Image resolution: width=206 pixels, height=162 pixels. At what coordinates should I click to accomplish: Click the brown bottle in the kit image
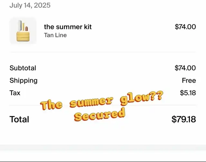(26, 29)
